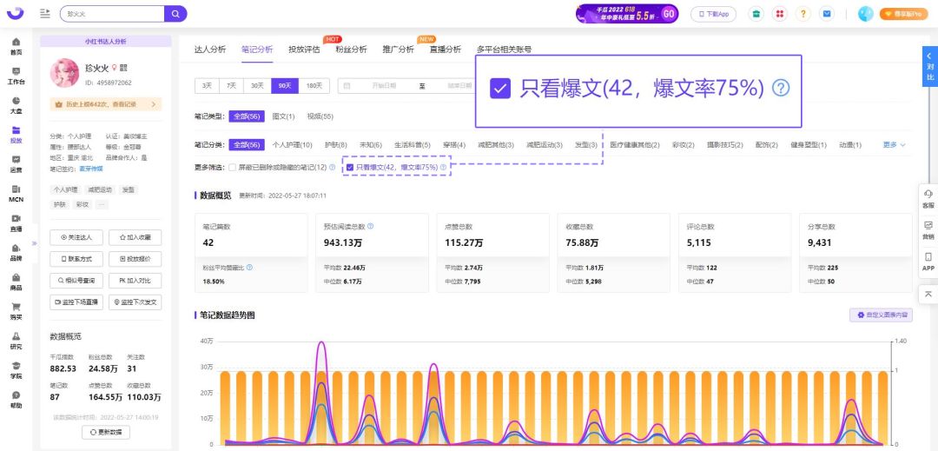Click the 自定义图表内容 button
This screenshot has height=451, width=938.
click(x=880, y=315)
